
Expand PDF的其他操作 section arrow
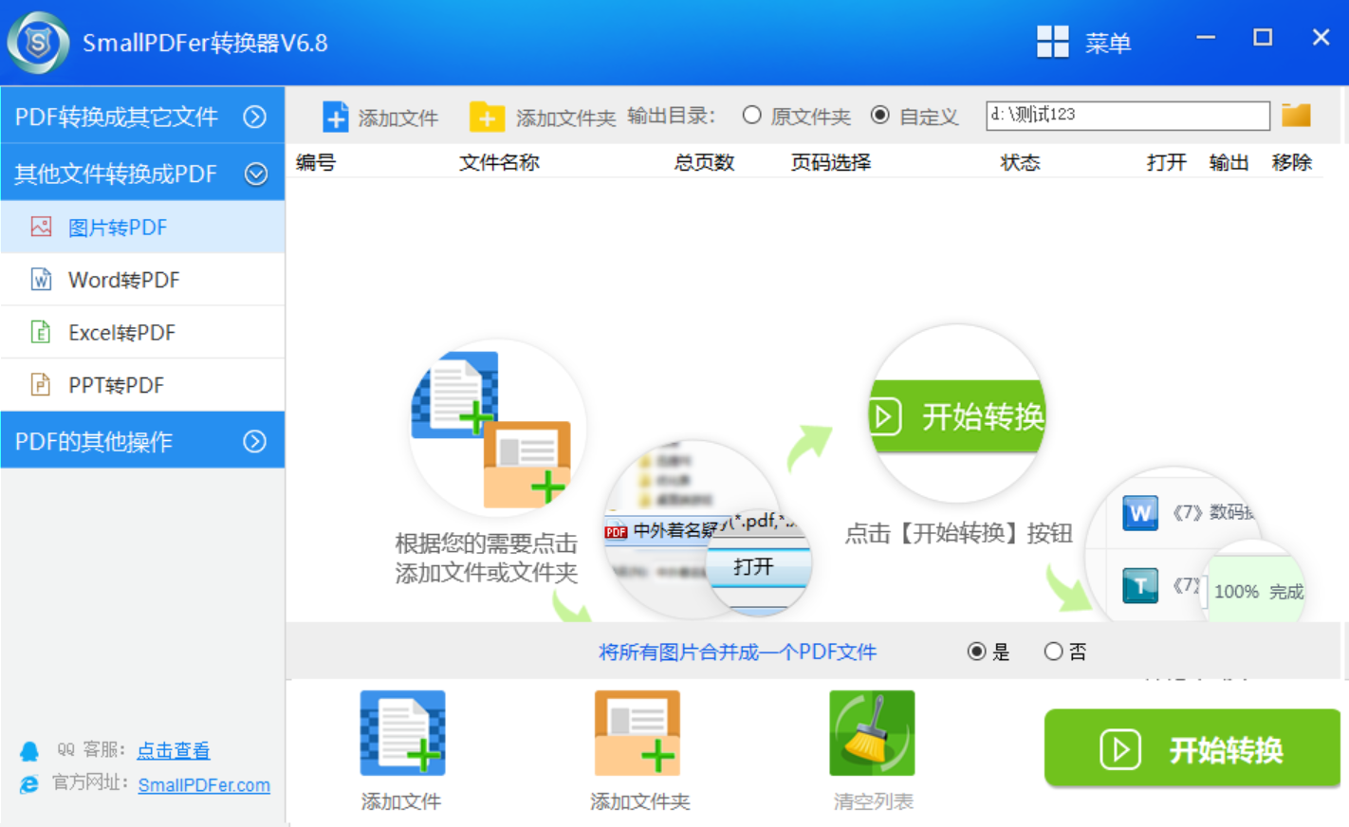254,441
